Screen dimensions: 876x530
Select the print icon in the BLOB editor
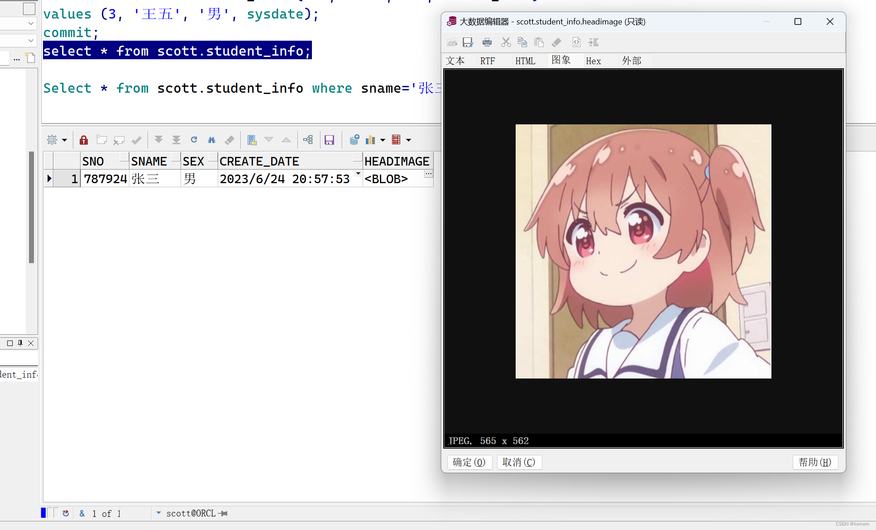tap(487, 42)
